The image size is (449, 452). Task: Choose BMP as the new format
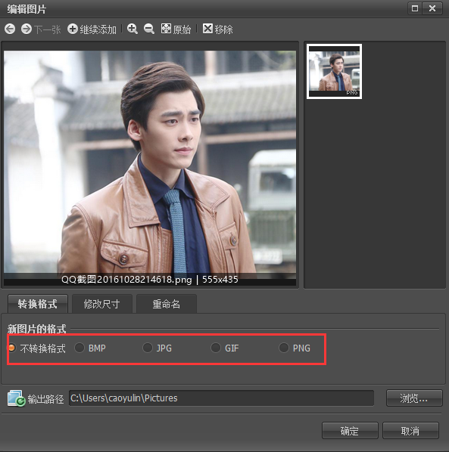point(80,348)
